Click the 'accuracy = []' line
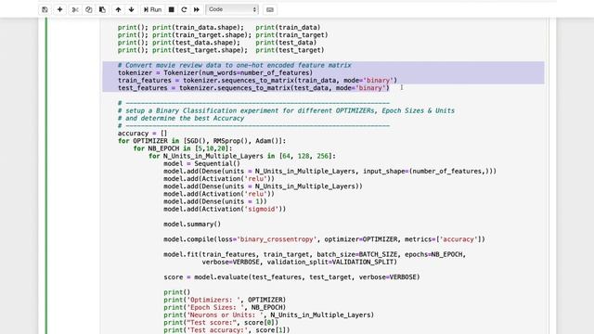Screen dimensions: 594x334 tap(142, 134)
